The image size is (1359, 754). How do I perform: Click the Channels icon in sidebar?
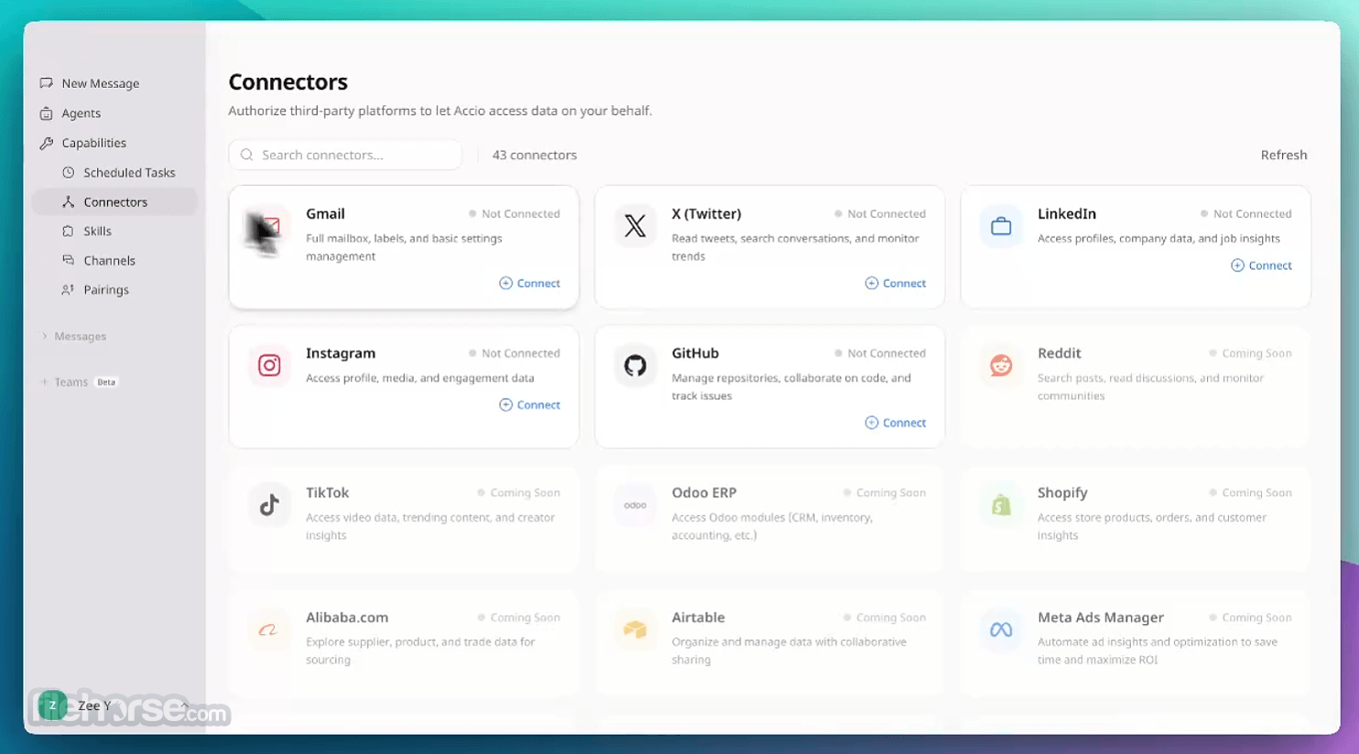coord(69,261)
